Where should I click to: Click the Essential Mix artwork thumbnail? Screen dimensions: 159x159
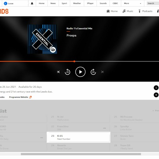pyautogui.click(x=42, y=39)
